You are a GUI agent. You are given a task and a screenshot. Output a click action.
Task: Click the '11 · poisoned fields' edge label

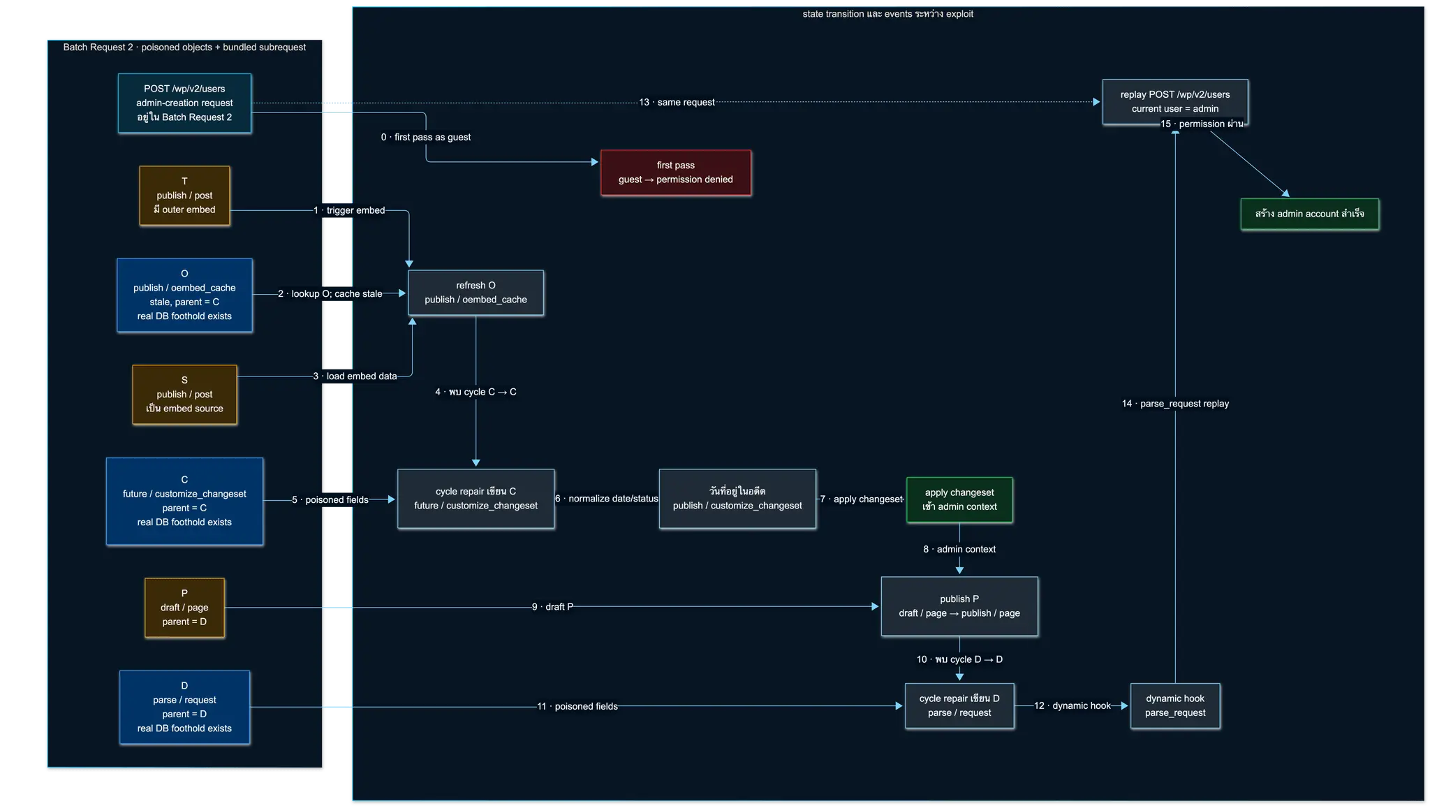point(577,707)
